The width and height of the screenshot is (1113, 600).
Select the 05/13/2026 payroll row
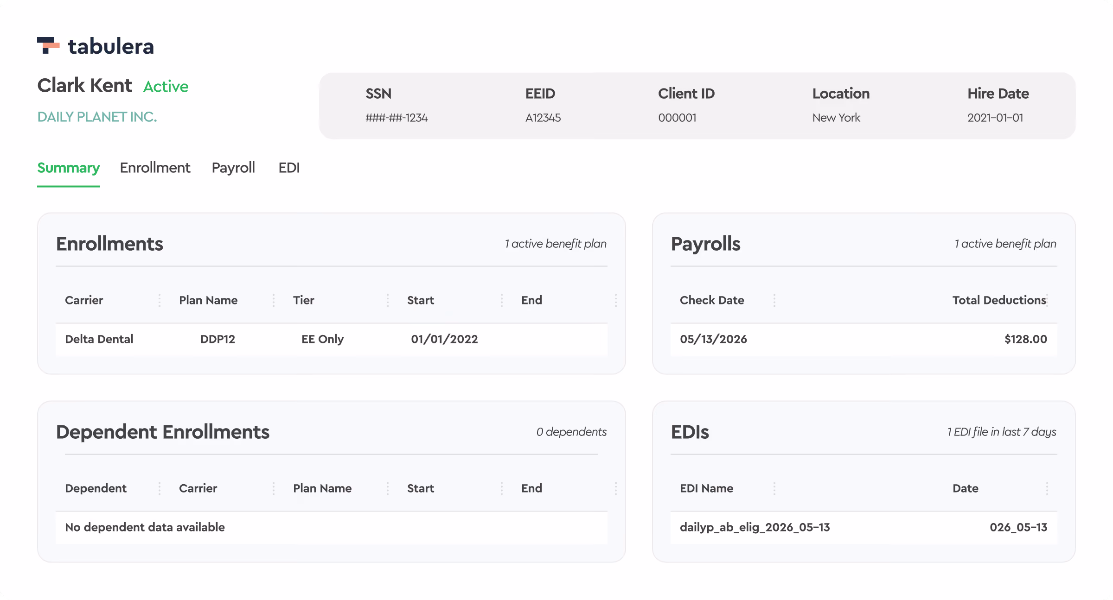[x=864, y=339]
